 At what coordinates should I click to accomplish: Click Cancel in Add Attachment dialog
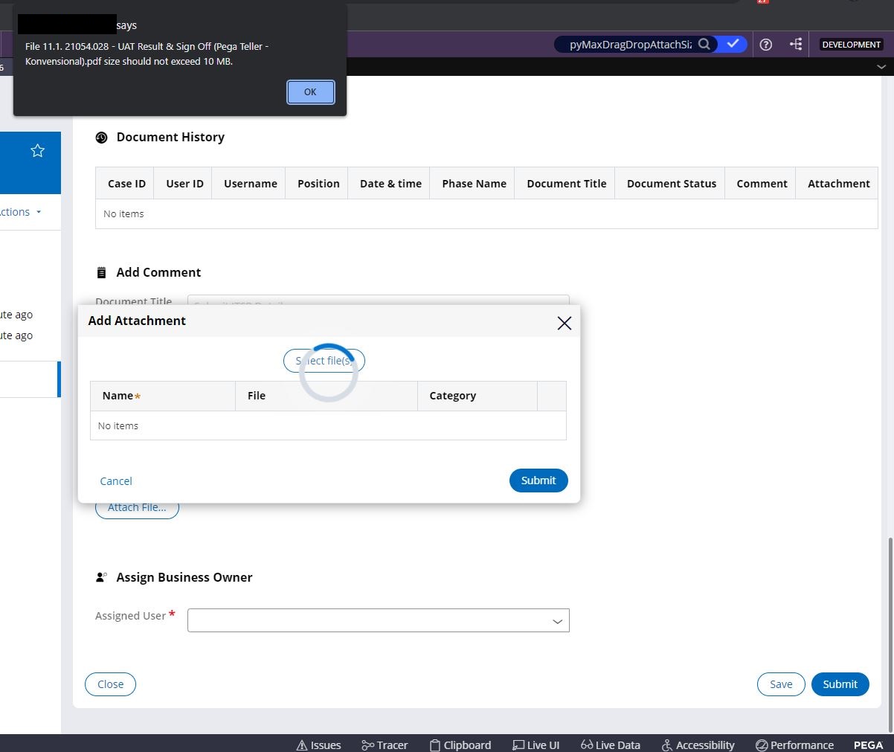click(x=116, y=481)
